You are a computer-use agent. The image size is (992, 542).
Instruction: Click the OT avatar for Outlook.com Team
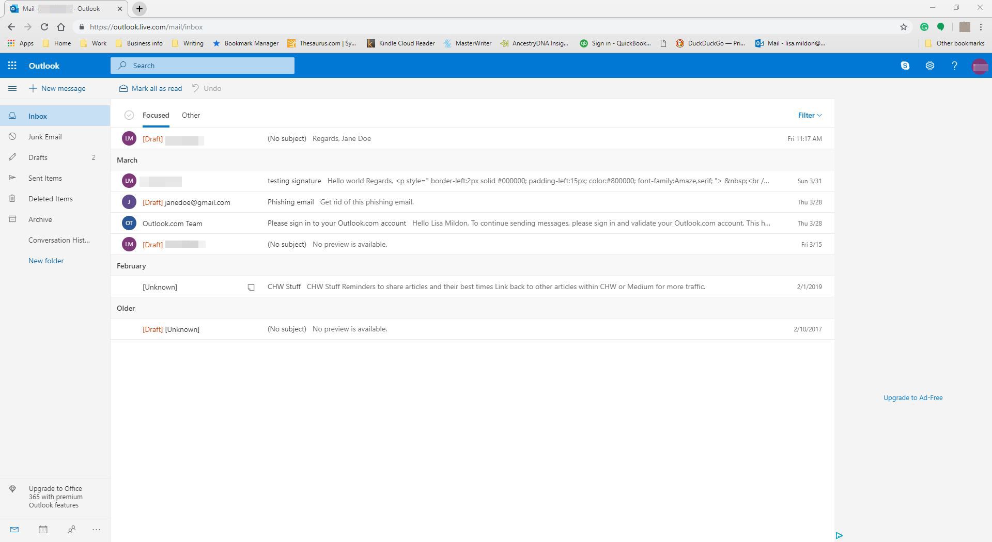129,223
